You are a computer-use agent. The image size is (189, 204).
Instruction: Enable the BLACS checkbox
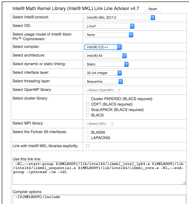click(x=88, y=115)
